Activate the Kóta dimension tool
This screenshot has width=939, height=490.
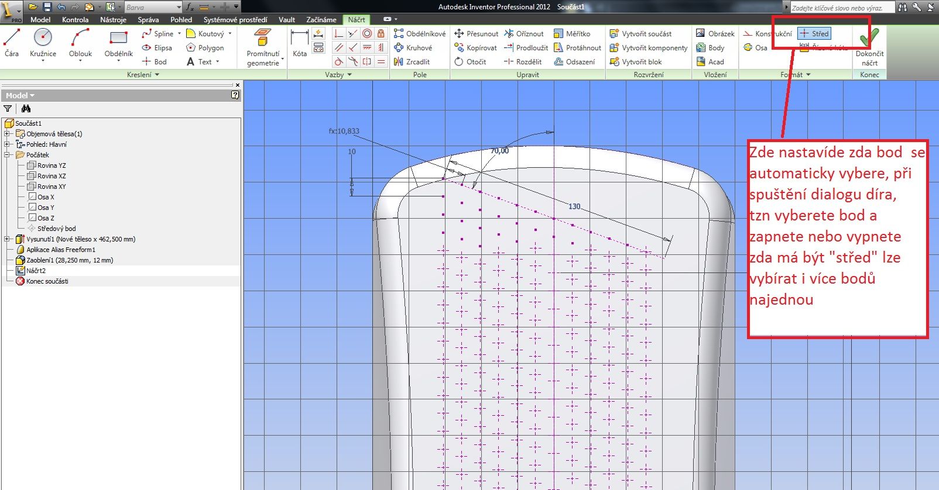300,43
